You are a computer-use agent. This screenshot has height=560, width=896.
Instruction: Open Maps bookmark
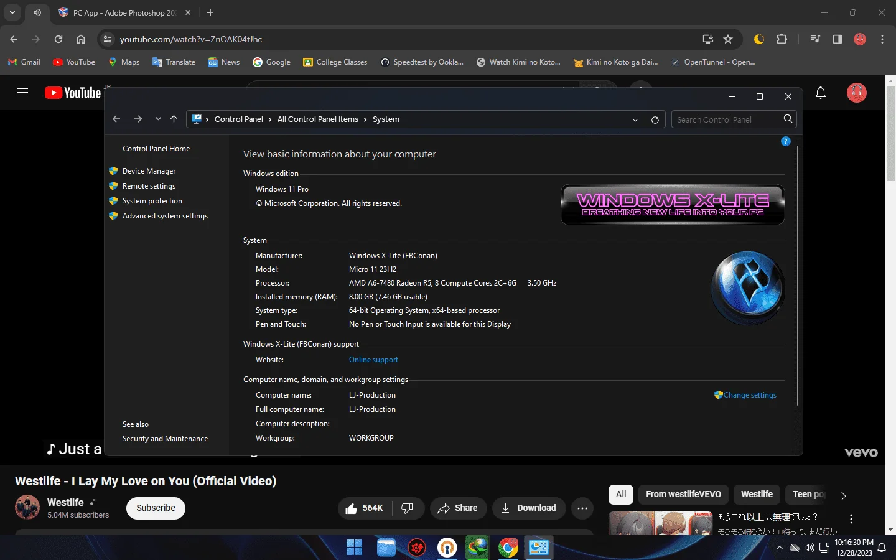click(x=124, y=62)
